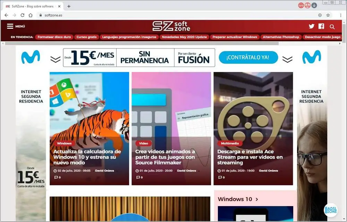Click the 15€/MES banner offer box
Screen dimensions: 347x222
coord(90,57)
